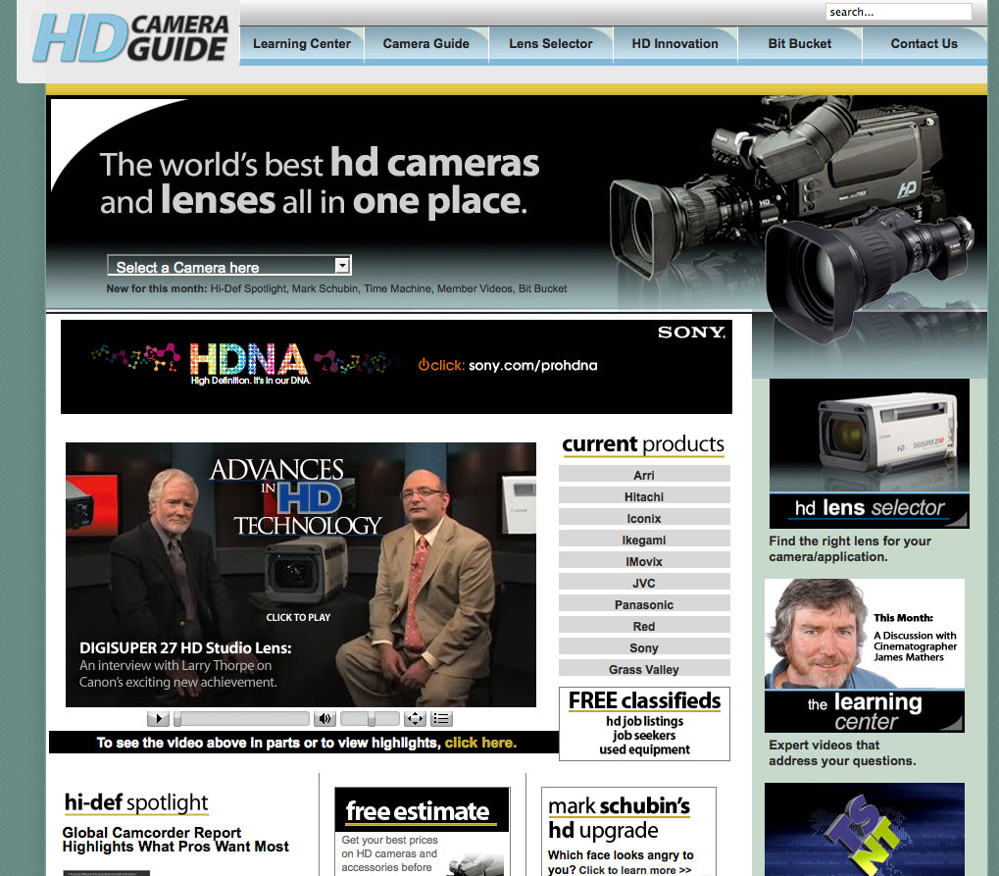Open the HD Innovation tab
The height and width of the screenshot is (876, 999).
(x=675, y=44)
